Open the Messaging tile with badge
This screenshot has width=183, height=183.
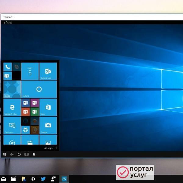[x=8, y=76]
